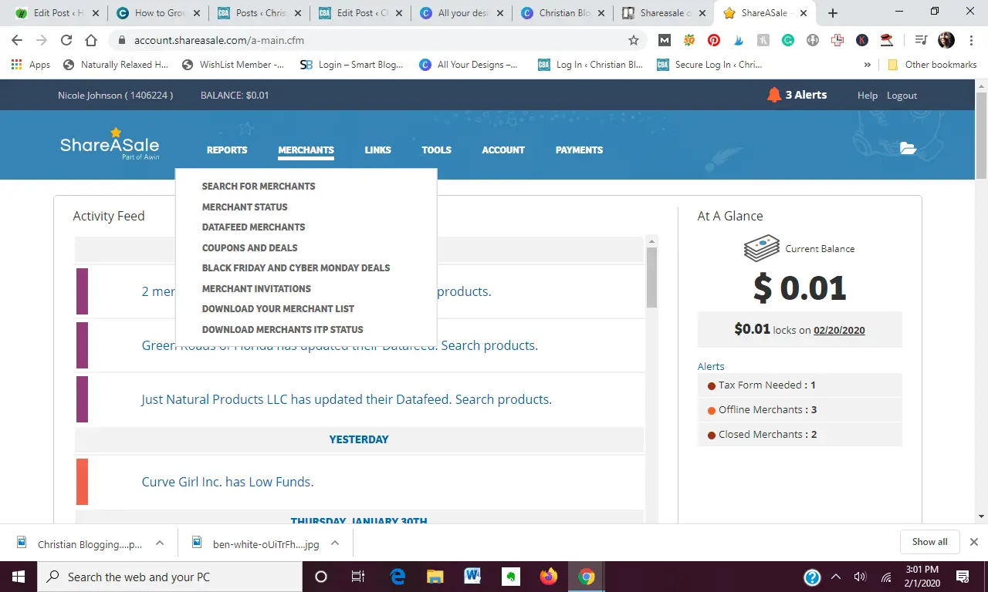Viewport: 988px width, 592px height.
Task: Click the Apps bookmarks shortcut
Action: [31, 65]
